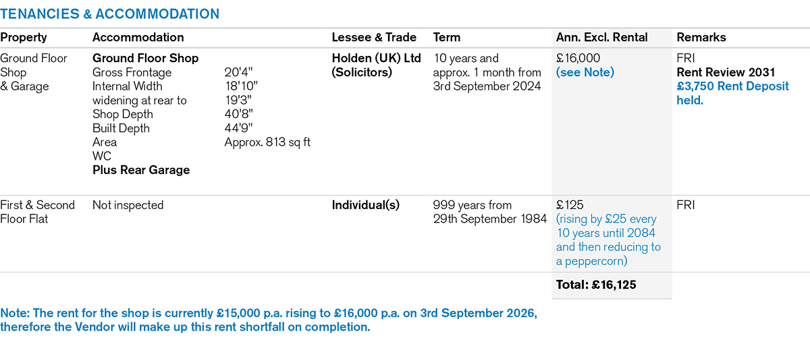Open the blue "(see Note)" link
This screenshot has width=810, height=344.
pos(585,73)
